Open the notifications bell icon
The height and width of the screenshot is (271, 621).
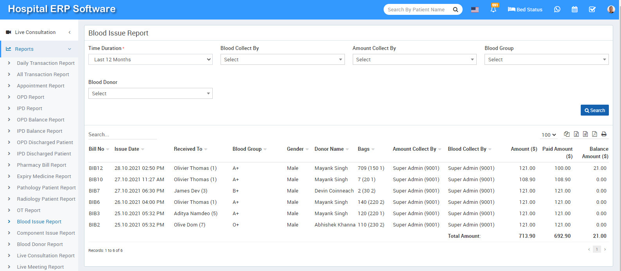click(x=493, y=9)
